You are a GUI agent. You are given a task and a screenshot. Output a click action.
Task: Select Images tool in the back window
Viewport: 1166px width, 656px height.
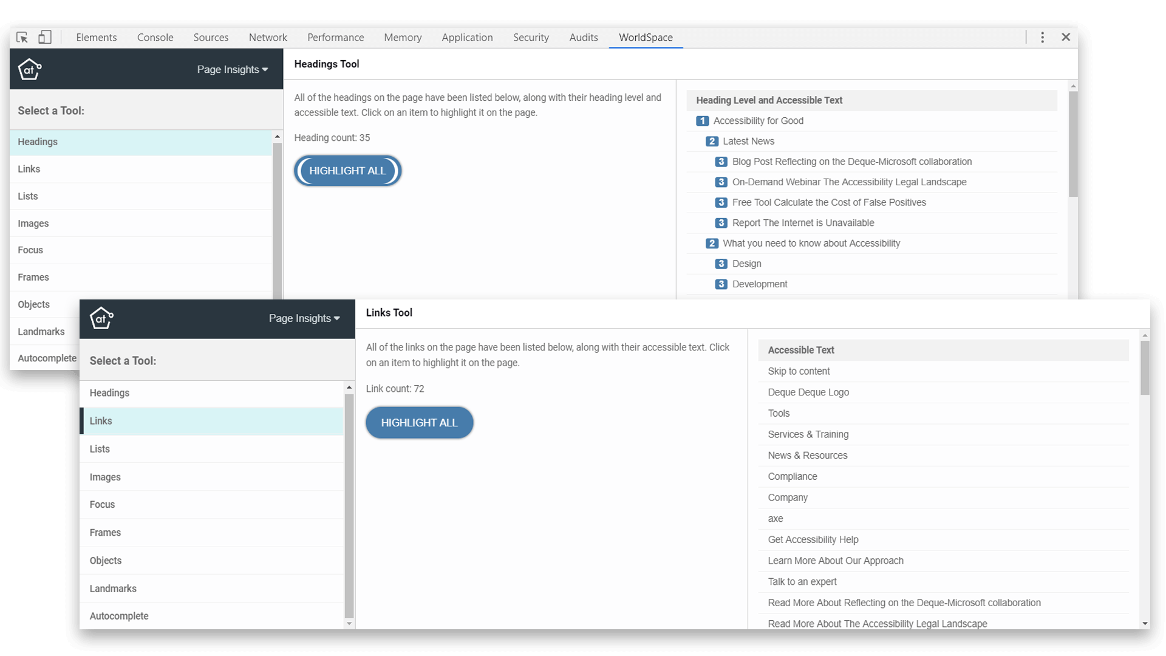click(141, 224)
